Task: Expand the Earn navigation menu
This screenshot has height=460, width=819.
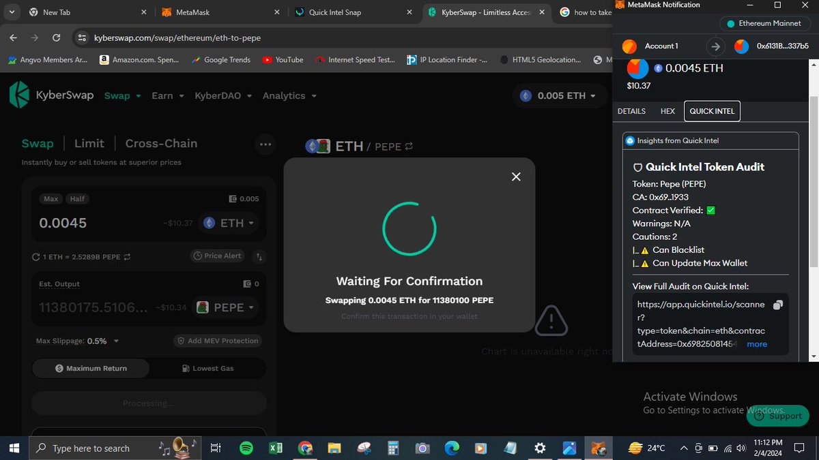Action: click(168, 95)
